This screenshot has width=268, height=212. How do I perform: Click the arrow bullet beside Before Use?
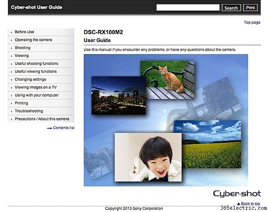12,32
